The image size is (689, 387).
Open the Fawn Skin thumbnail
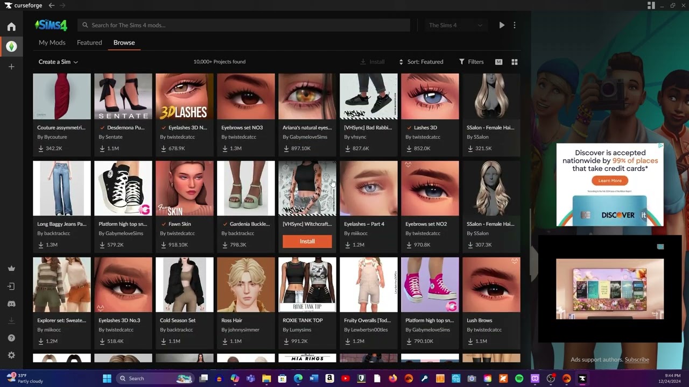[185, 188]
